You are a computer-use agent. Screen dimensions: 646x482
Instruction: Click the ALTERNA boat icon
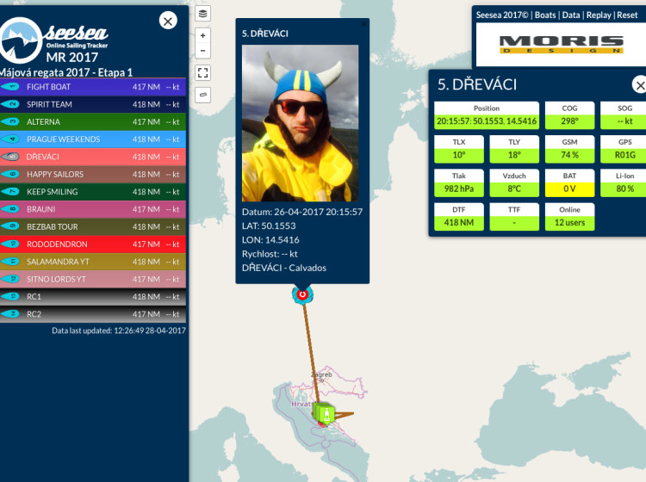pyautogui.click(x=10, y=122)
